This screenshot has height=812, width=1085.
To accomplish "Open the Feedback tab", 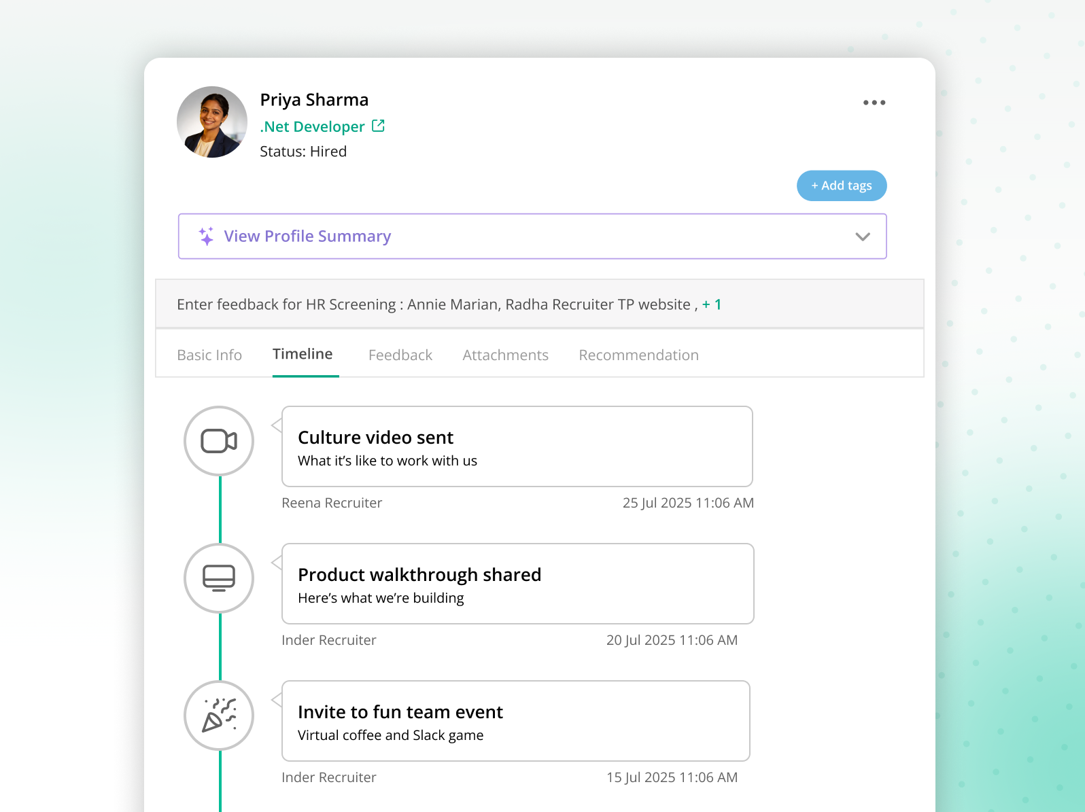I will click(400, 355).
